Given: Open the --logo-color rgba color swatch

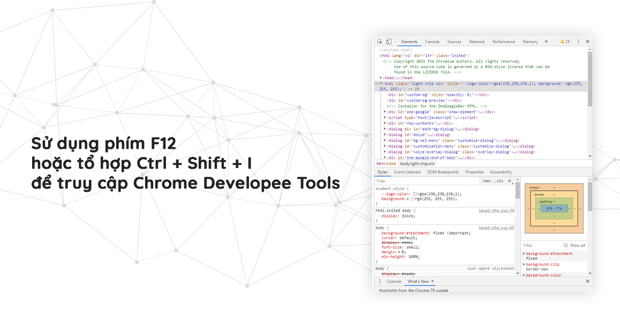Looking at the screenshot, I should (415, 194).
